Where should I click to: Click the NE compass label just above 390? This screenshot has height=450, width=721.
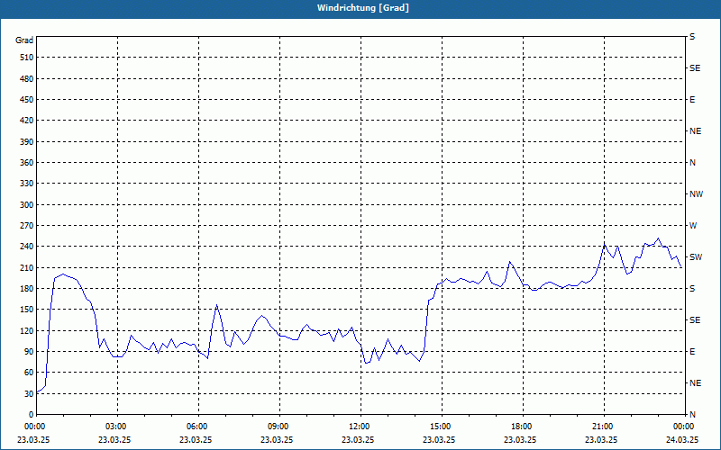[x=695, y=130]
